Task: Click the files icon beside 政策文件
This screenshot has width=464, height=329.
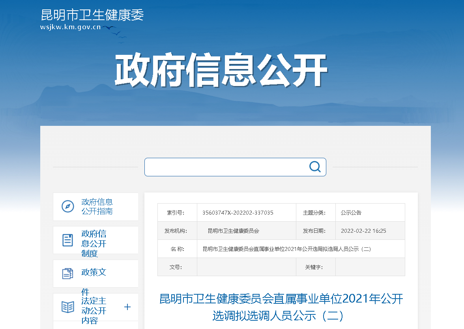Action: tap(67, 273)
